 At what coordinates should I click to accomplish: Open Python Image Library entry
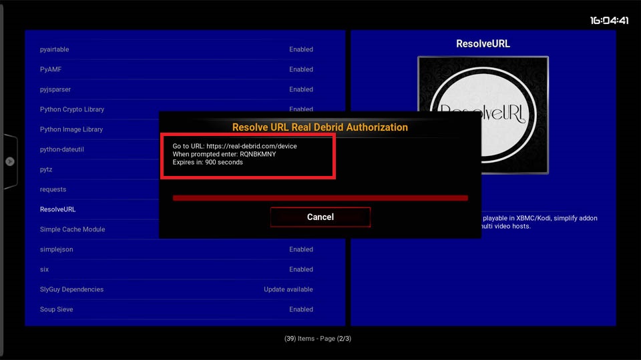(x=71, y=129)
